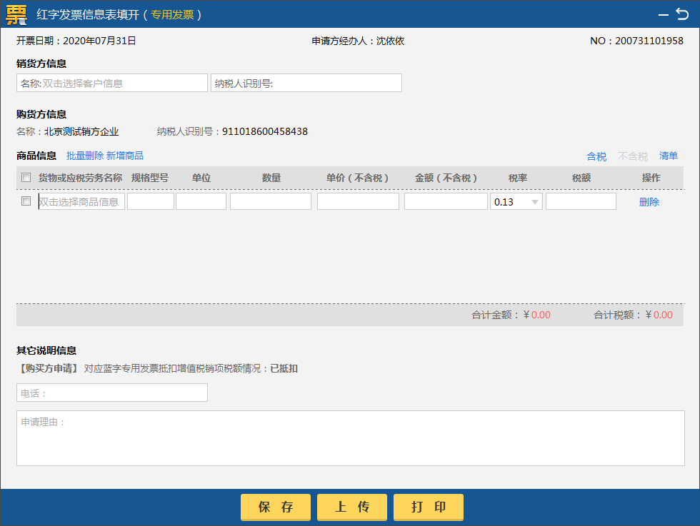Click the product name field in the row
700x526 pixels.
[x=81, y=202]
